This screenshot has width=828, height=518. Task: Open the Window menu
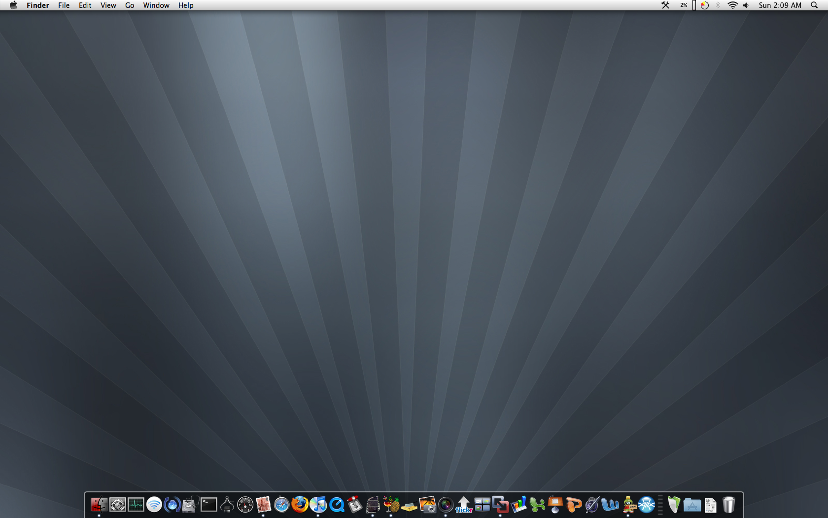[156, 5]
